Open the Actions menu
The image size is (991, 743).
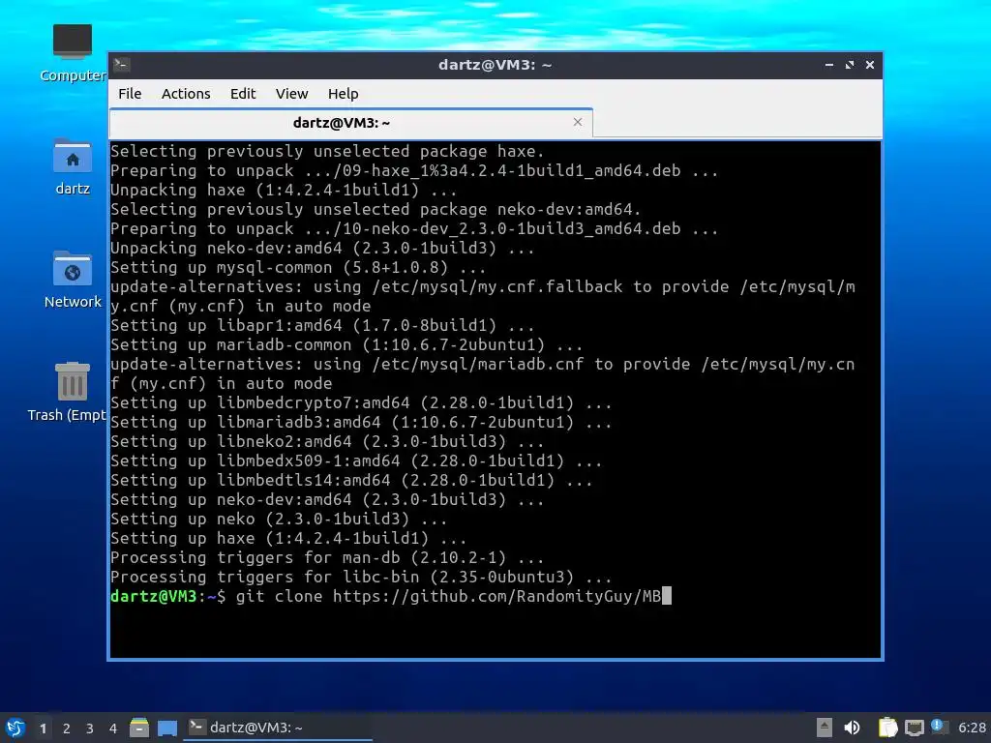coord(186,94)
